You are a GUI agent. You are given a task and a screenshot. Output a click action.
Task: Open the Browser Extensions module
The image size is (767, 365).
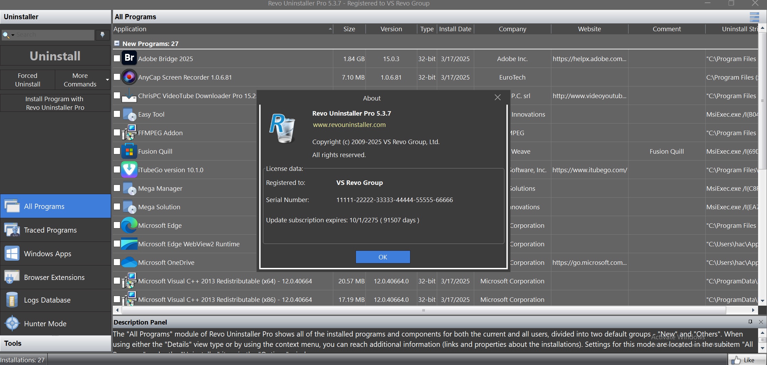click(56, 277)
